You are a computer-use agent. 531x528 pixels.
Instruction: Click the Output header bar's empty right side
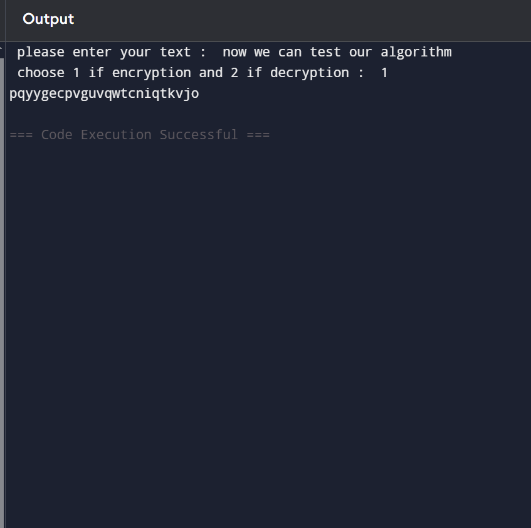coord(376,19)
